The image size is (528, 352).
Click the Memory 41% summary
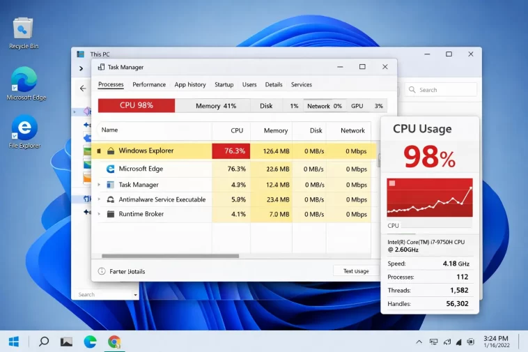(213, 106)
